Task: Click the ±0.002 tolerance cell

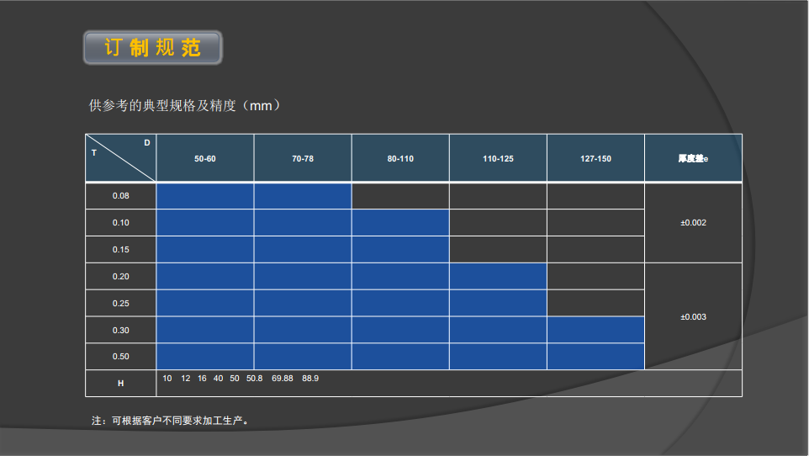Action: [x=693, y=223]
